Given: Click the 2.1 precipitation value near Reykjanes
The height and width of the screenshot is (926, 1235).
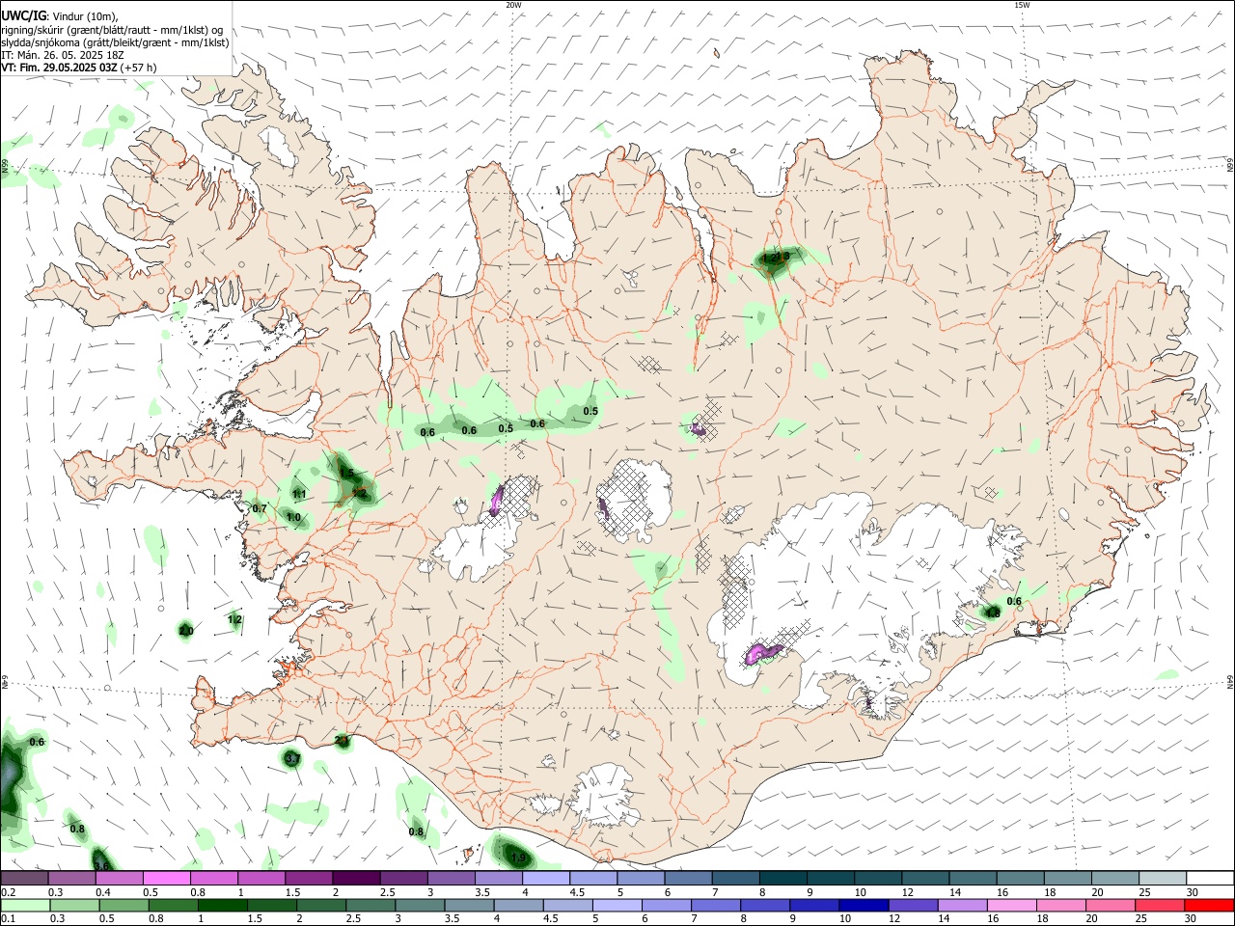Looking at the screenshot, I should [342, 740].
